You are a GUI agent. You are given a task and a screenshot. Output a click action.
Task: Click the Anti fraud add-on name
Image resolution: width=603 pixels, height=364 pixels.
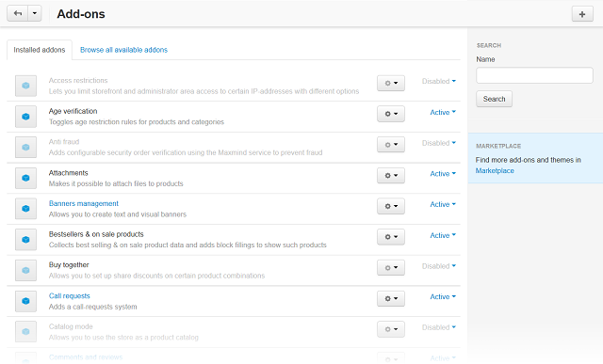[x=64, y=142]
